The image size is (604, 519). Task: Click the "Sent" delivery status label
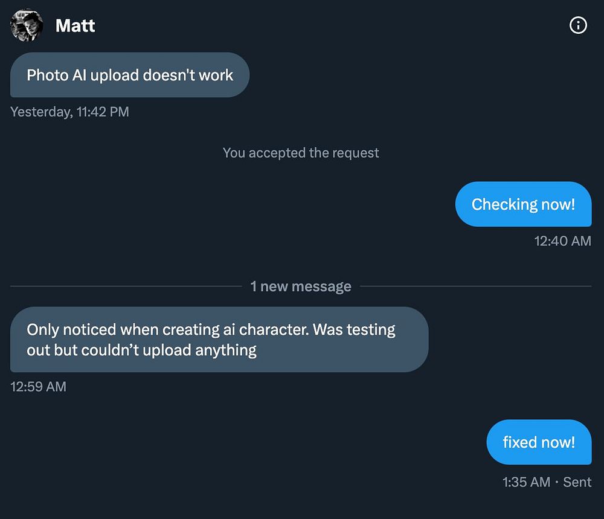[x=577, y=482]
